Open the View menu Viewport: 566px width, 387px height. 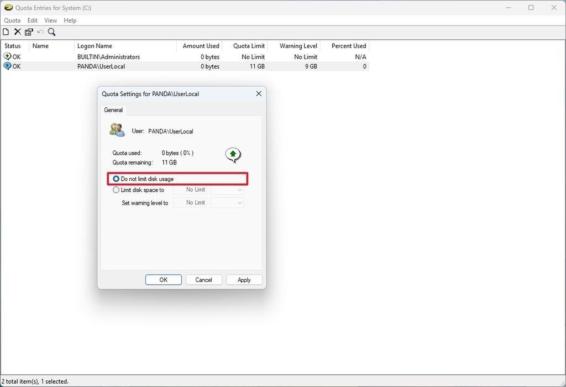pos(50,20)
